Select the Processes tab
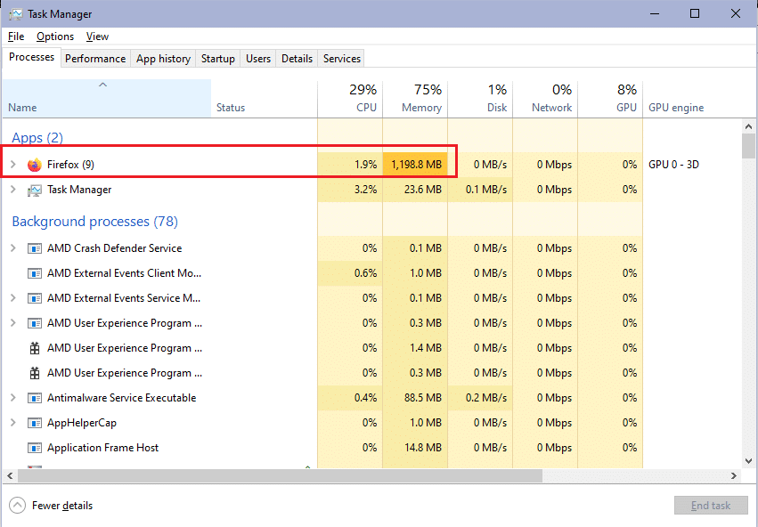The height and width of the screenshot is (527, 758). tap(31, 57)
